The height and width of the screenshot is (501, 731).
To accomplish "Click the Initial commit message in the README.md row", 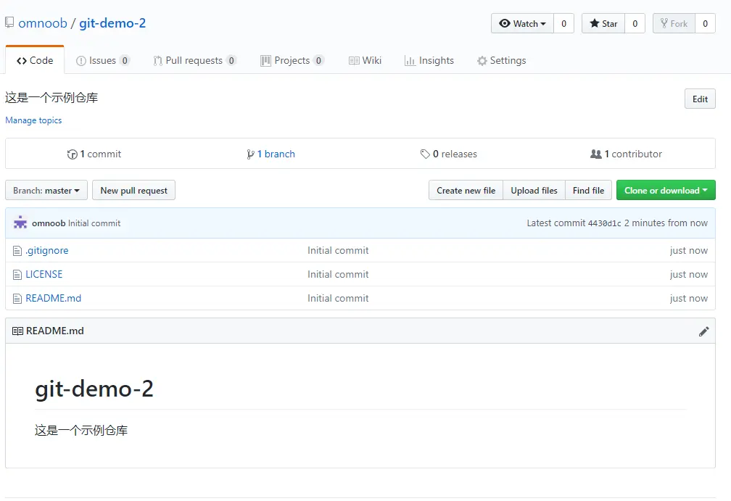I will 338,298.
